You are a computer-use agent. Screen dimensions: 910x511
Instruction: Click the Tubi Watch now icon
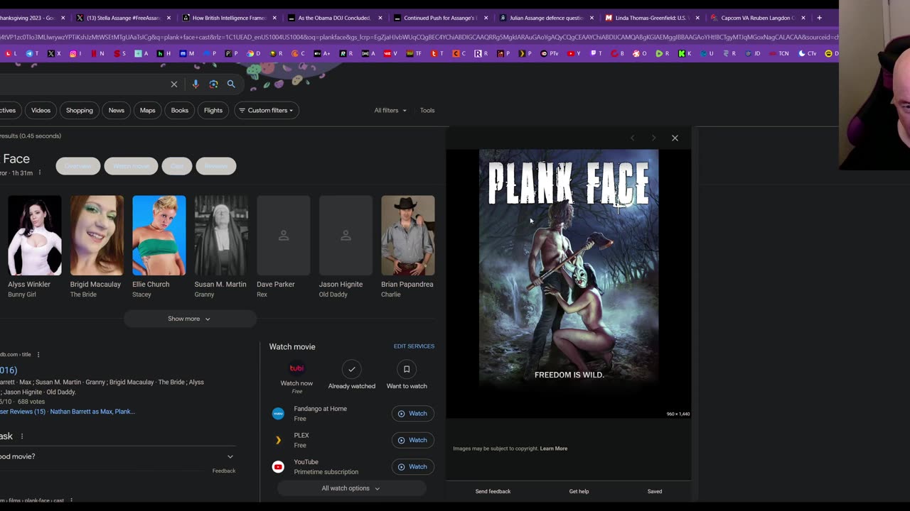tap(296, 368)
